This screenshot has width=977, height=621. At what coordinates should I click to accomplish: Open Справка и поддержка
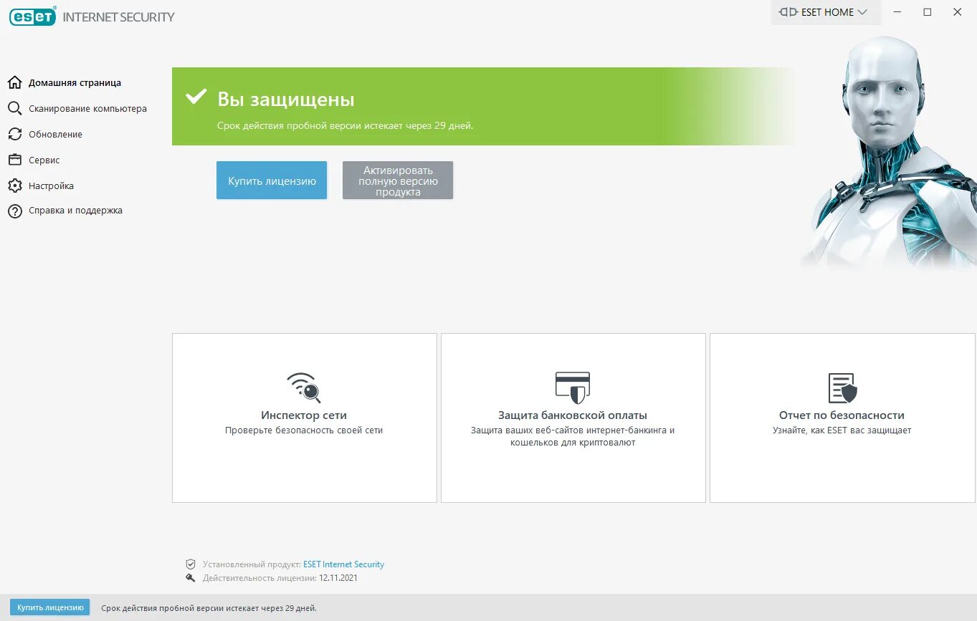coord(75,211)
